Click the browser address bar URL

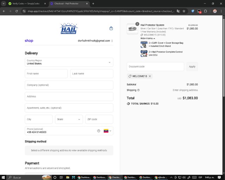click(x=101, y=11)
